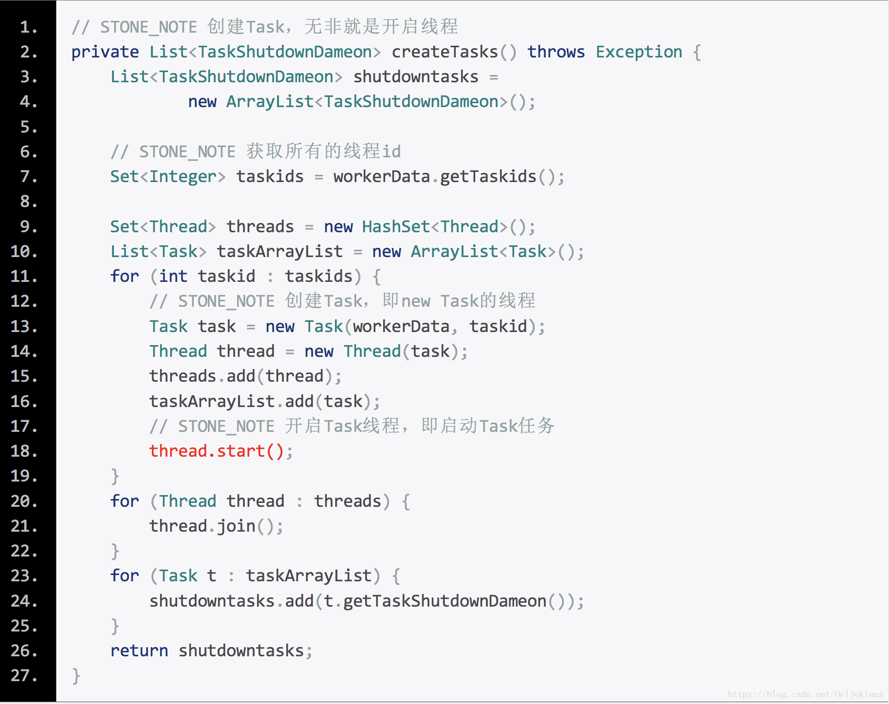Click the csdn blog watermark URL
Image resolution: width=889 pixels, height=704 pixels.
805,694
